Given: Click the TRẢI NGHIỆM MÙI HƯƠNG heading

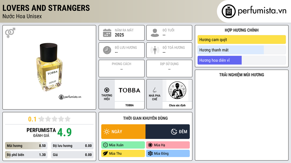Looking at the screenshot, I should tap(242, 75).
